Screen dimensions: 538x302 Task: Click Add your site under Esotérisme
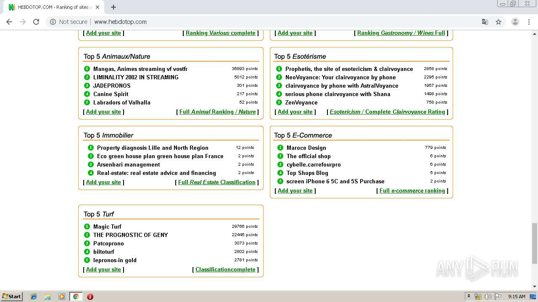[x=295, y=112]
